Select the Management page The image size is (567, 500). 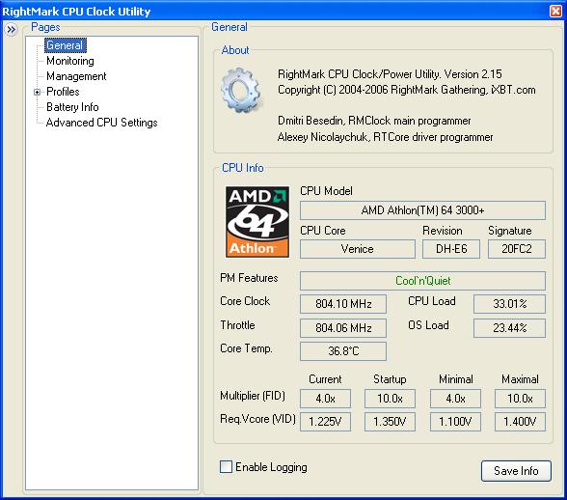pos(76,76)
